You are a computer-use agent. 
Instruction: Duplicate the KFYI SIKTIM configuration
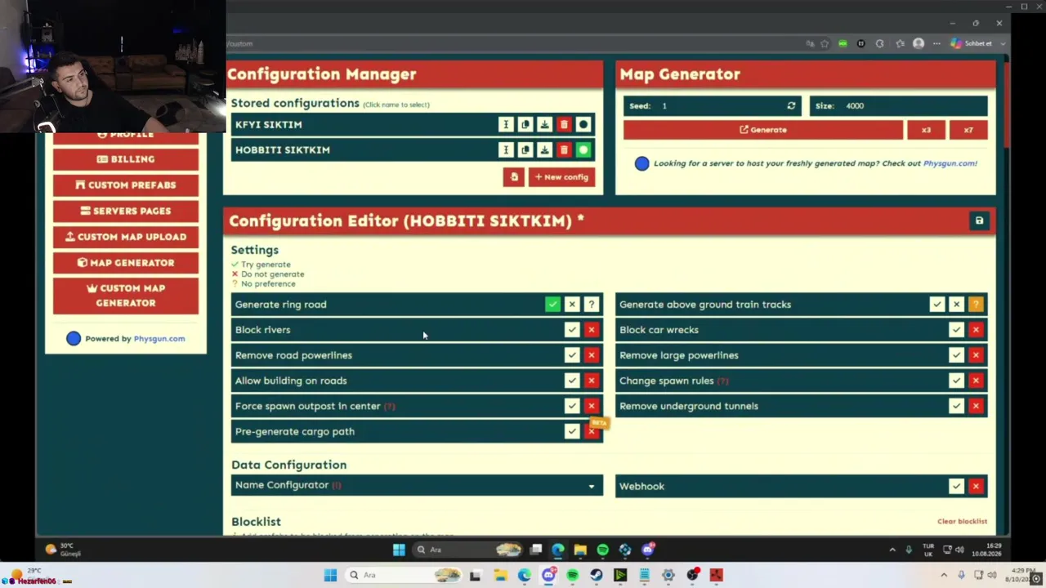[x=525, y=125]
